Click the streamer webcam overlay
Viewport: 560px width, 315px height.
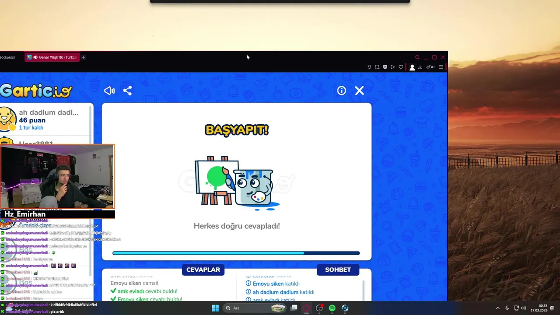click(x=57, y=176)
